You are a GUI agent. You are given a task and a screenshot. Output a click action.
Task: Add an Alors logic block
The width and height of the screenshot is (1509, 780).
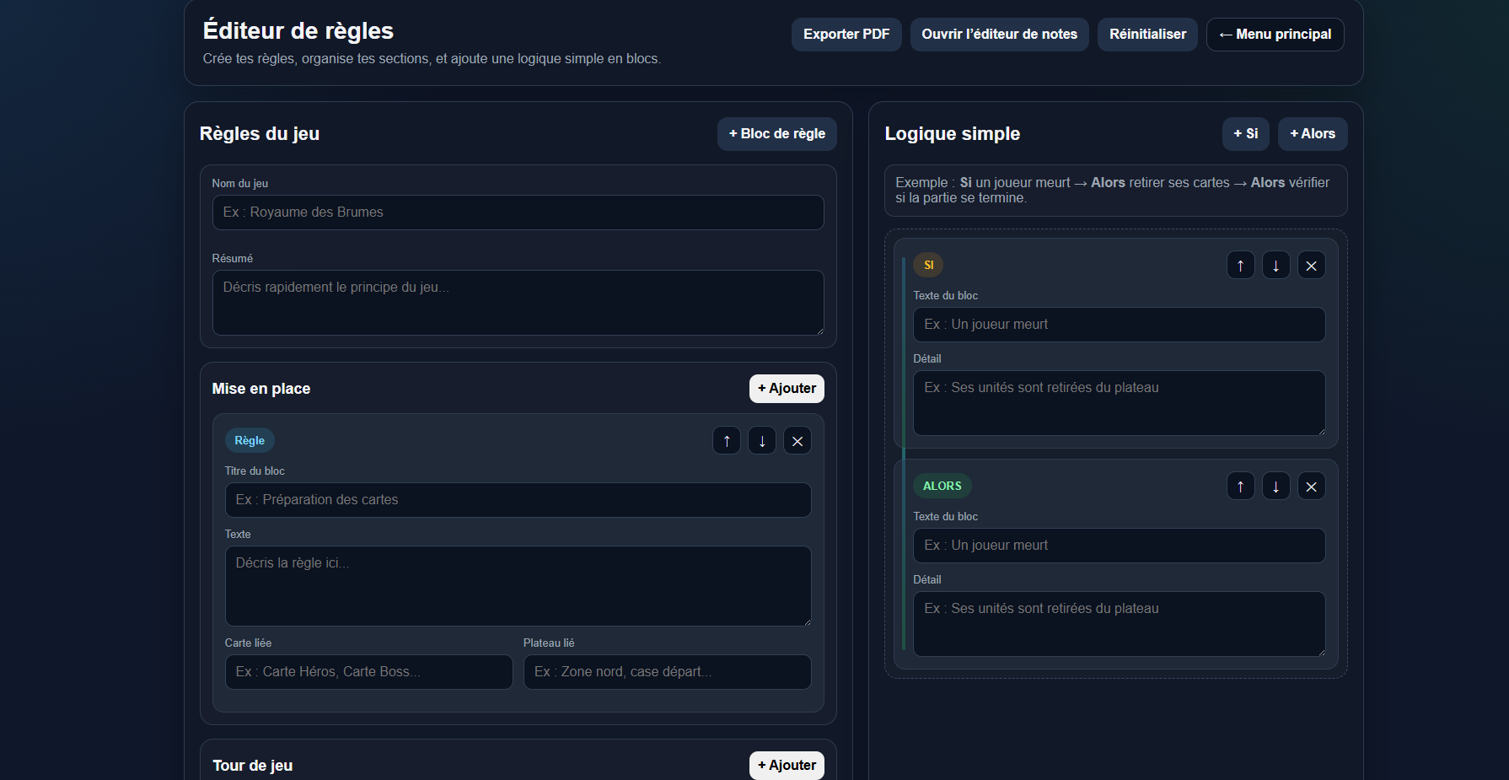1313,134
